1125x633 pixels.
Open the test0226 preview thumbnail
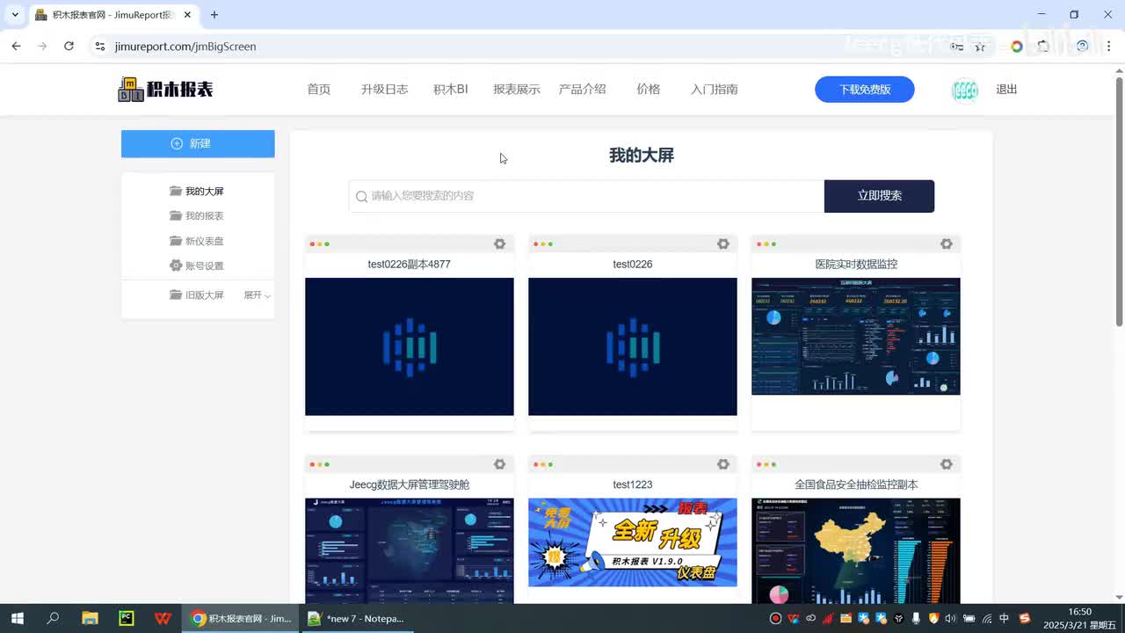click(x=633, y=346)
